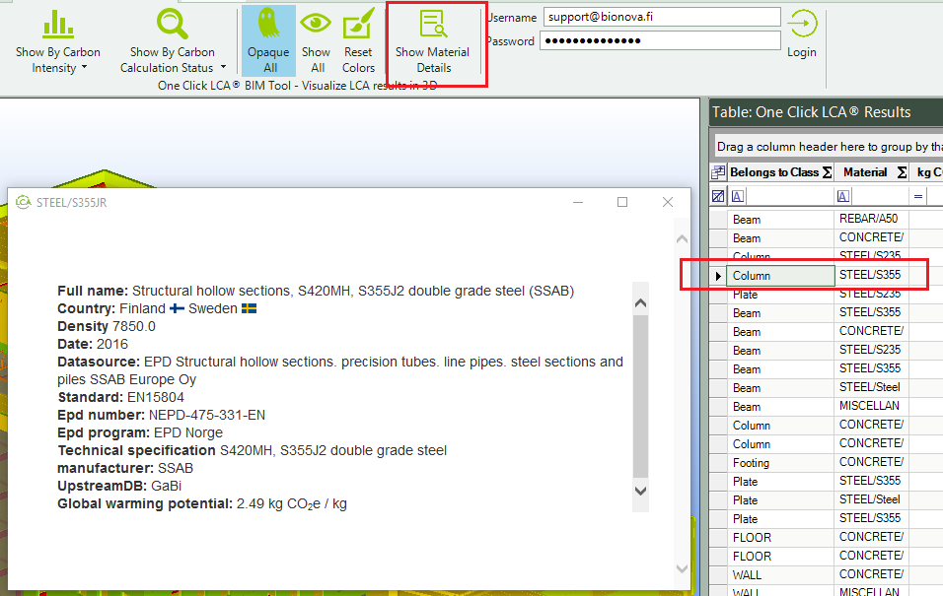Open the equals filter condition icon

click(x=918, y=196)
